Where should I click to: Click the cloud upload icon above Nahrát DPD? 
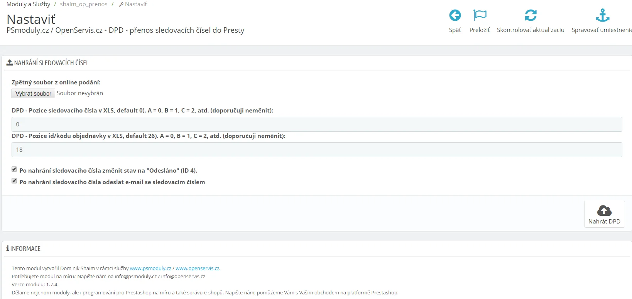604,210
